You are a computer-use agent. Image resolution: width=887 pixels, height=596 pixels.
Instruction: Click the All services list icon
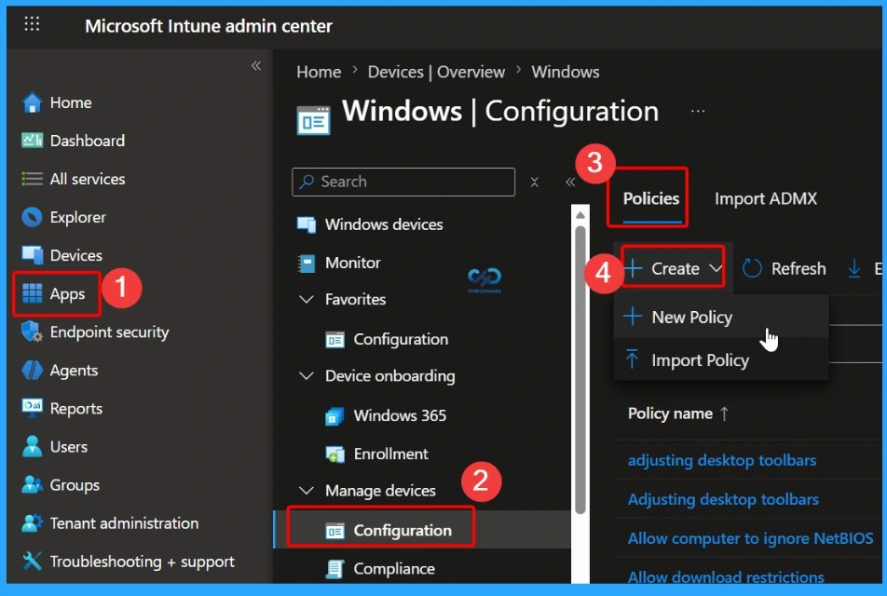tap(32, 179)
